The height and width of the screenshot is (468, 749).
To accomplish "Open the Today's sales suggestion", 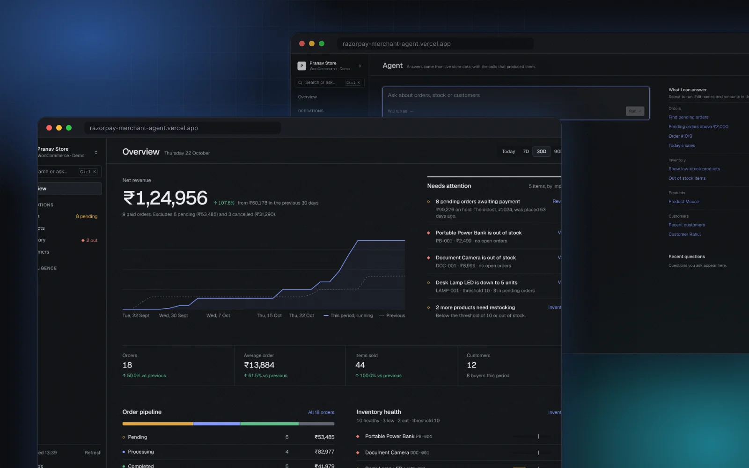I will [x=682, y=146].
